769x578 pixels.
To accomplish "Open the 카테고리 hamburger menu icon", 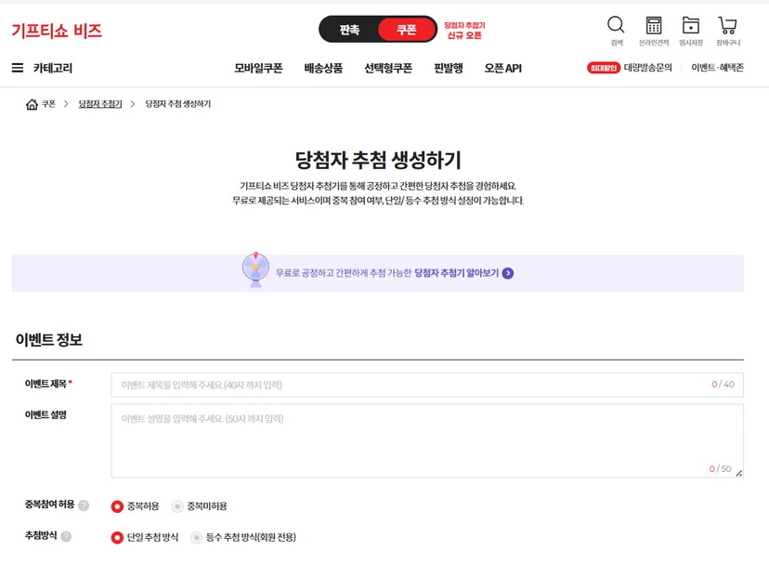I will tap(18, 68).
